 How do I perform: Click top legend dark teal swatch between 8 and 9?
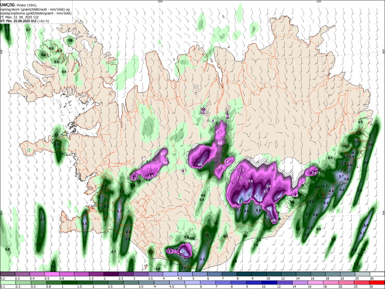click(x=244, y=274)
